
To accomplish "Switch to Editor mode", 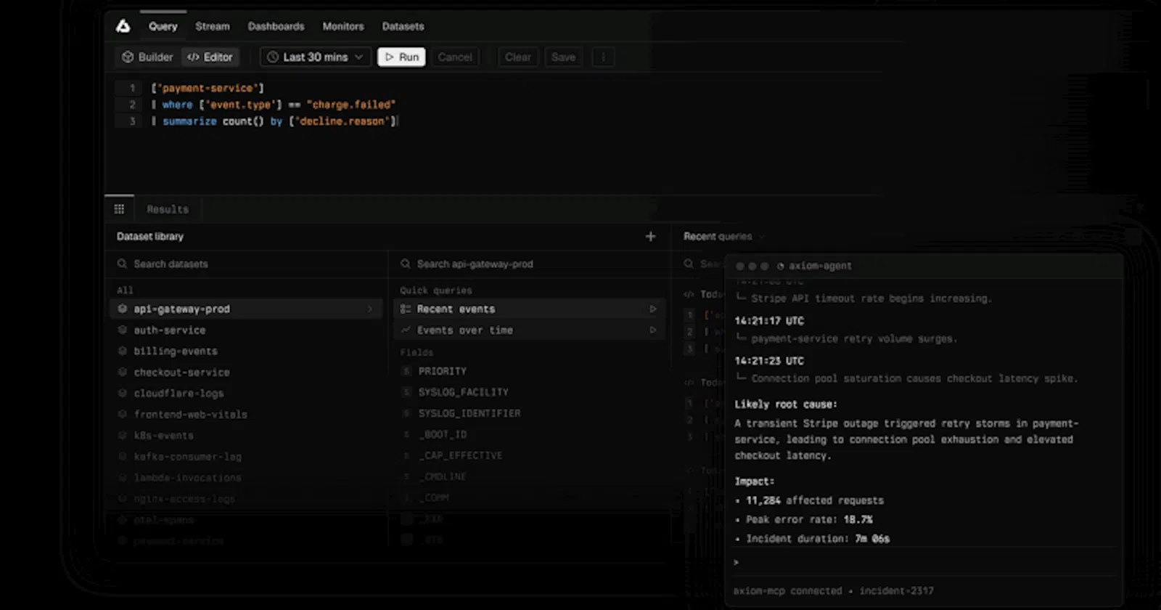I will coord(210,57).
